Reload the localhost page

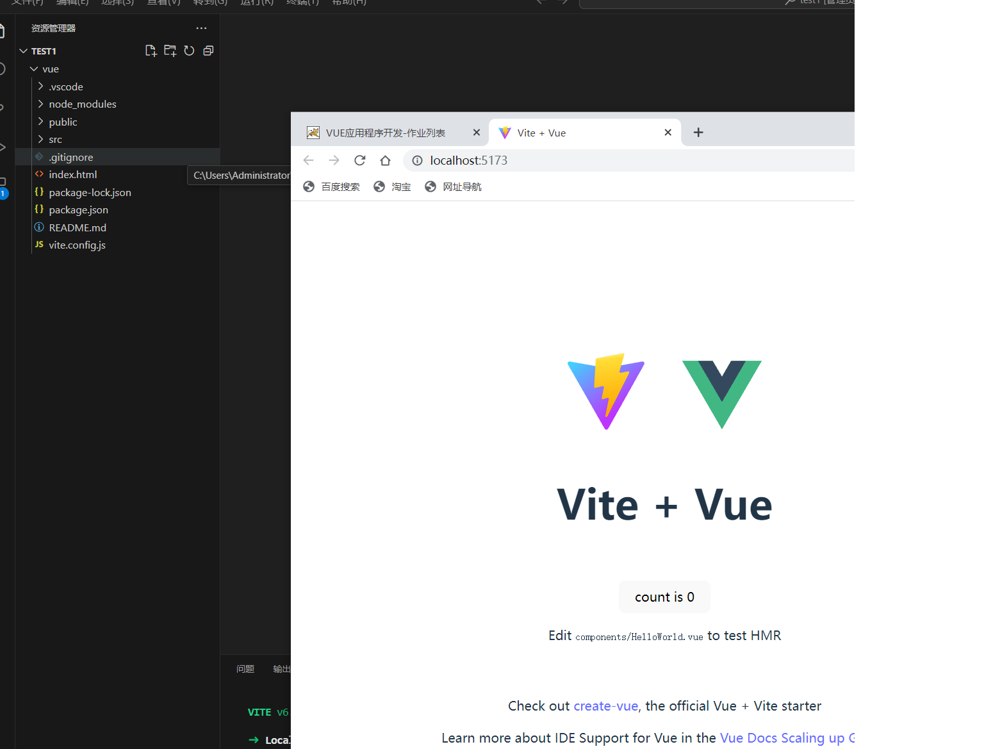360,160
